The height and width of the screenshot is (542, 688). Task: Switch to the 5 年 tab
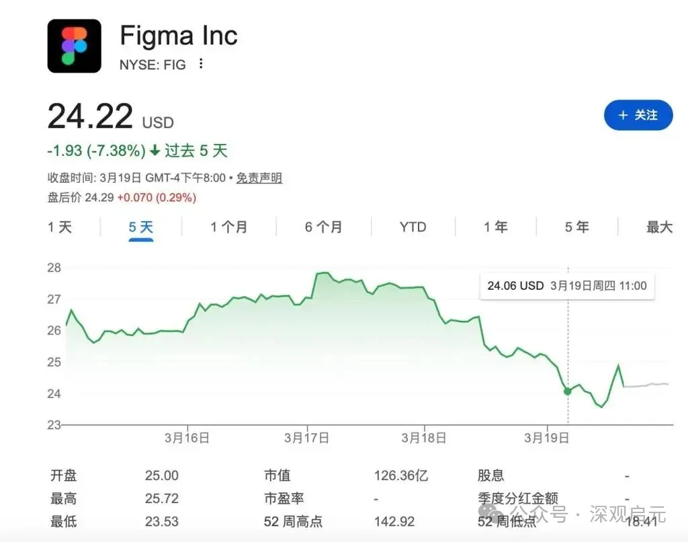[577, 227]
